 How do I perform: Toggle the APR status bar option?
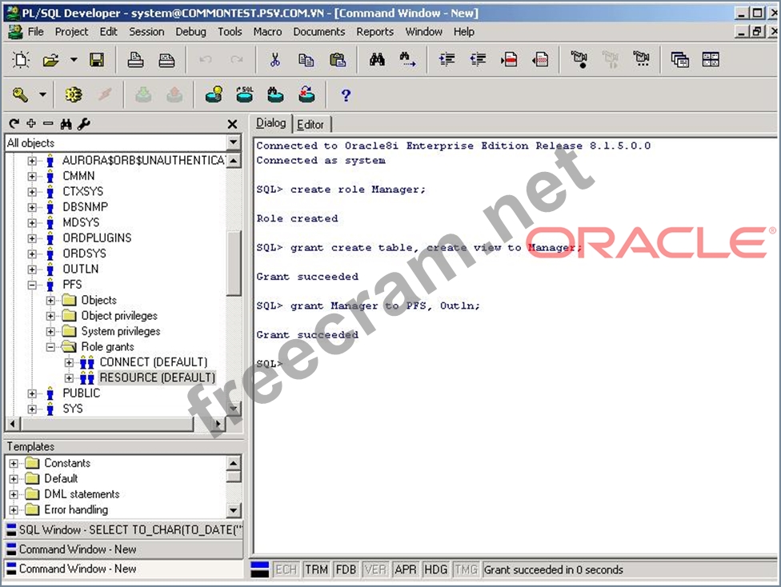coord(406,569)
